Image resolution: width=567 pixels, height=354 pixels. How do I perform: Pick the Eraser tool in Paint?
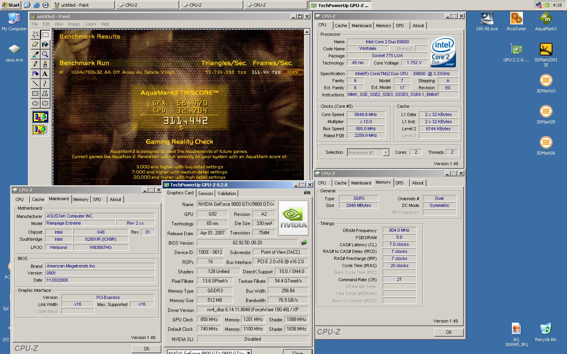[35, 44]
